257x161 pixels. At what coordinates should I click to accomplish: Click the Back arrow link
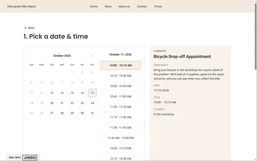click(x=29, y=28)
